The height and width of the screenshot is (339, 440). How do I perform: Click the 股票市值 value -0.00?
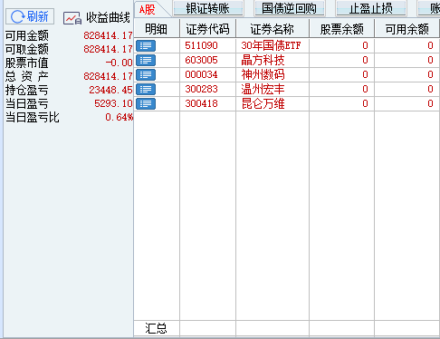pos(119,63)
